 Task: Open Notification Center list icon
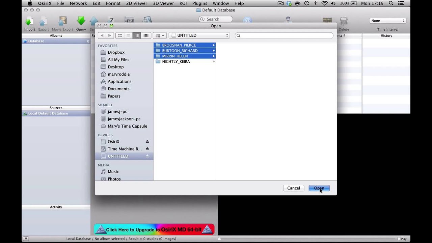[x=401, y=3]
